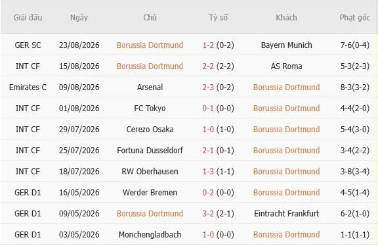Open Borussia Dortmund link in 23/08/2026 row
Screen dimensions: 378x246
point(150,45)
